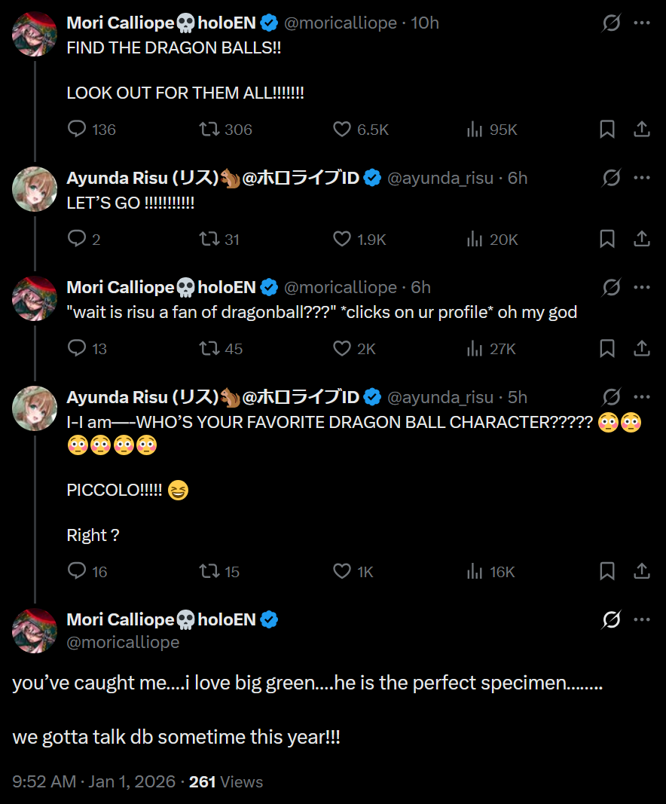666x804 pixels.
Task: Bookmark the "LET'S GO" tweet
Action: point(607,239)
